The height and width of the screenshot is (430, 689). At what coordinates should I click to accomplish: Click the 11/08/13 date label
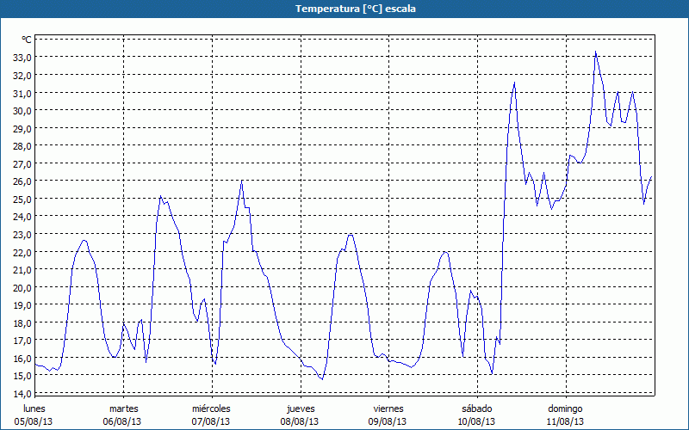coord(566,422)
